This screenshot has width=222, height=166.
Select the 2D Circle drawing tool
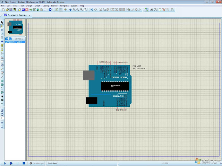[2, 85]
